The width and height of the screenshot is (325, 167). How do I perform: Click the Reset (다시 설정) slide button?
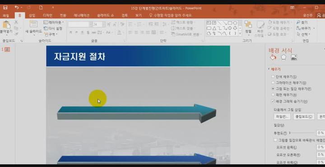coord(53,28)
